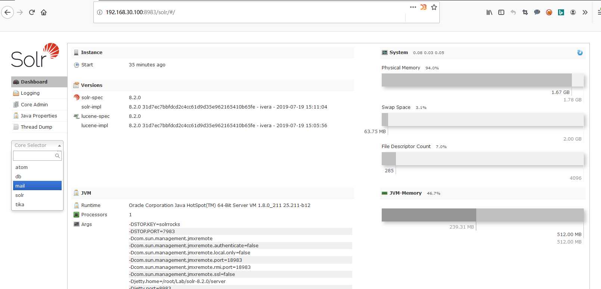Click the browser back arrow button
The height and width of the screenshot is (289, 601).
point(7,12)
